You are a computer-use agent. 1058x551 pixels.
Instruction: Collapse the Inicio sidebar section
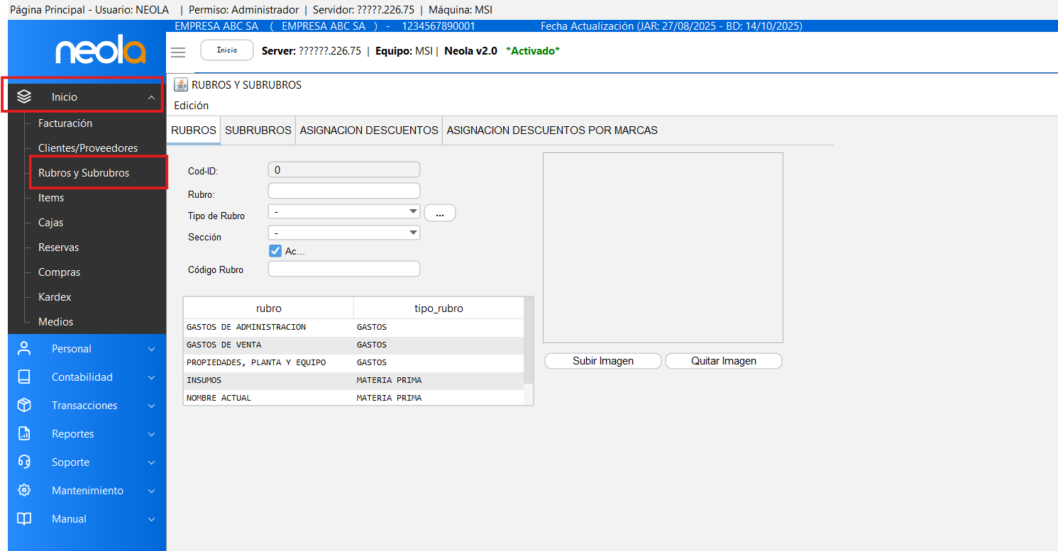click(151, 97)
